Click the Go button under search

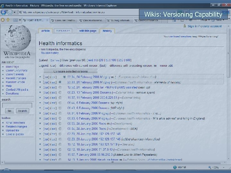(10, 111)
